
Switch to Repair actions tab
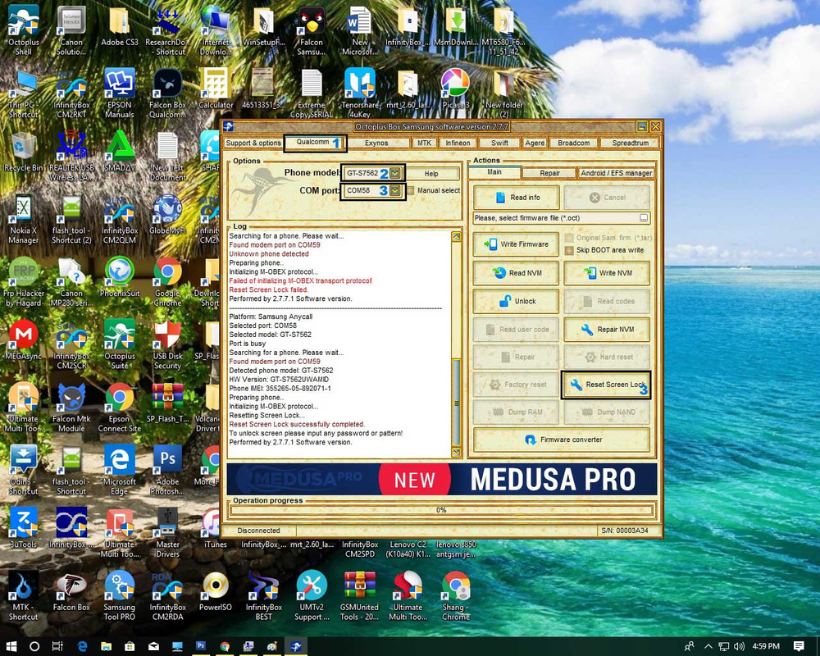pos(549,173)
